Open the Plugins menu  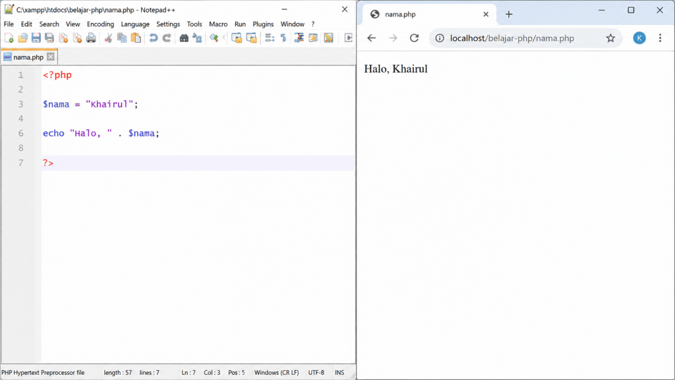click(x=263, y=24)
